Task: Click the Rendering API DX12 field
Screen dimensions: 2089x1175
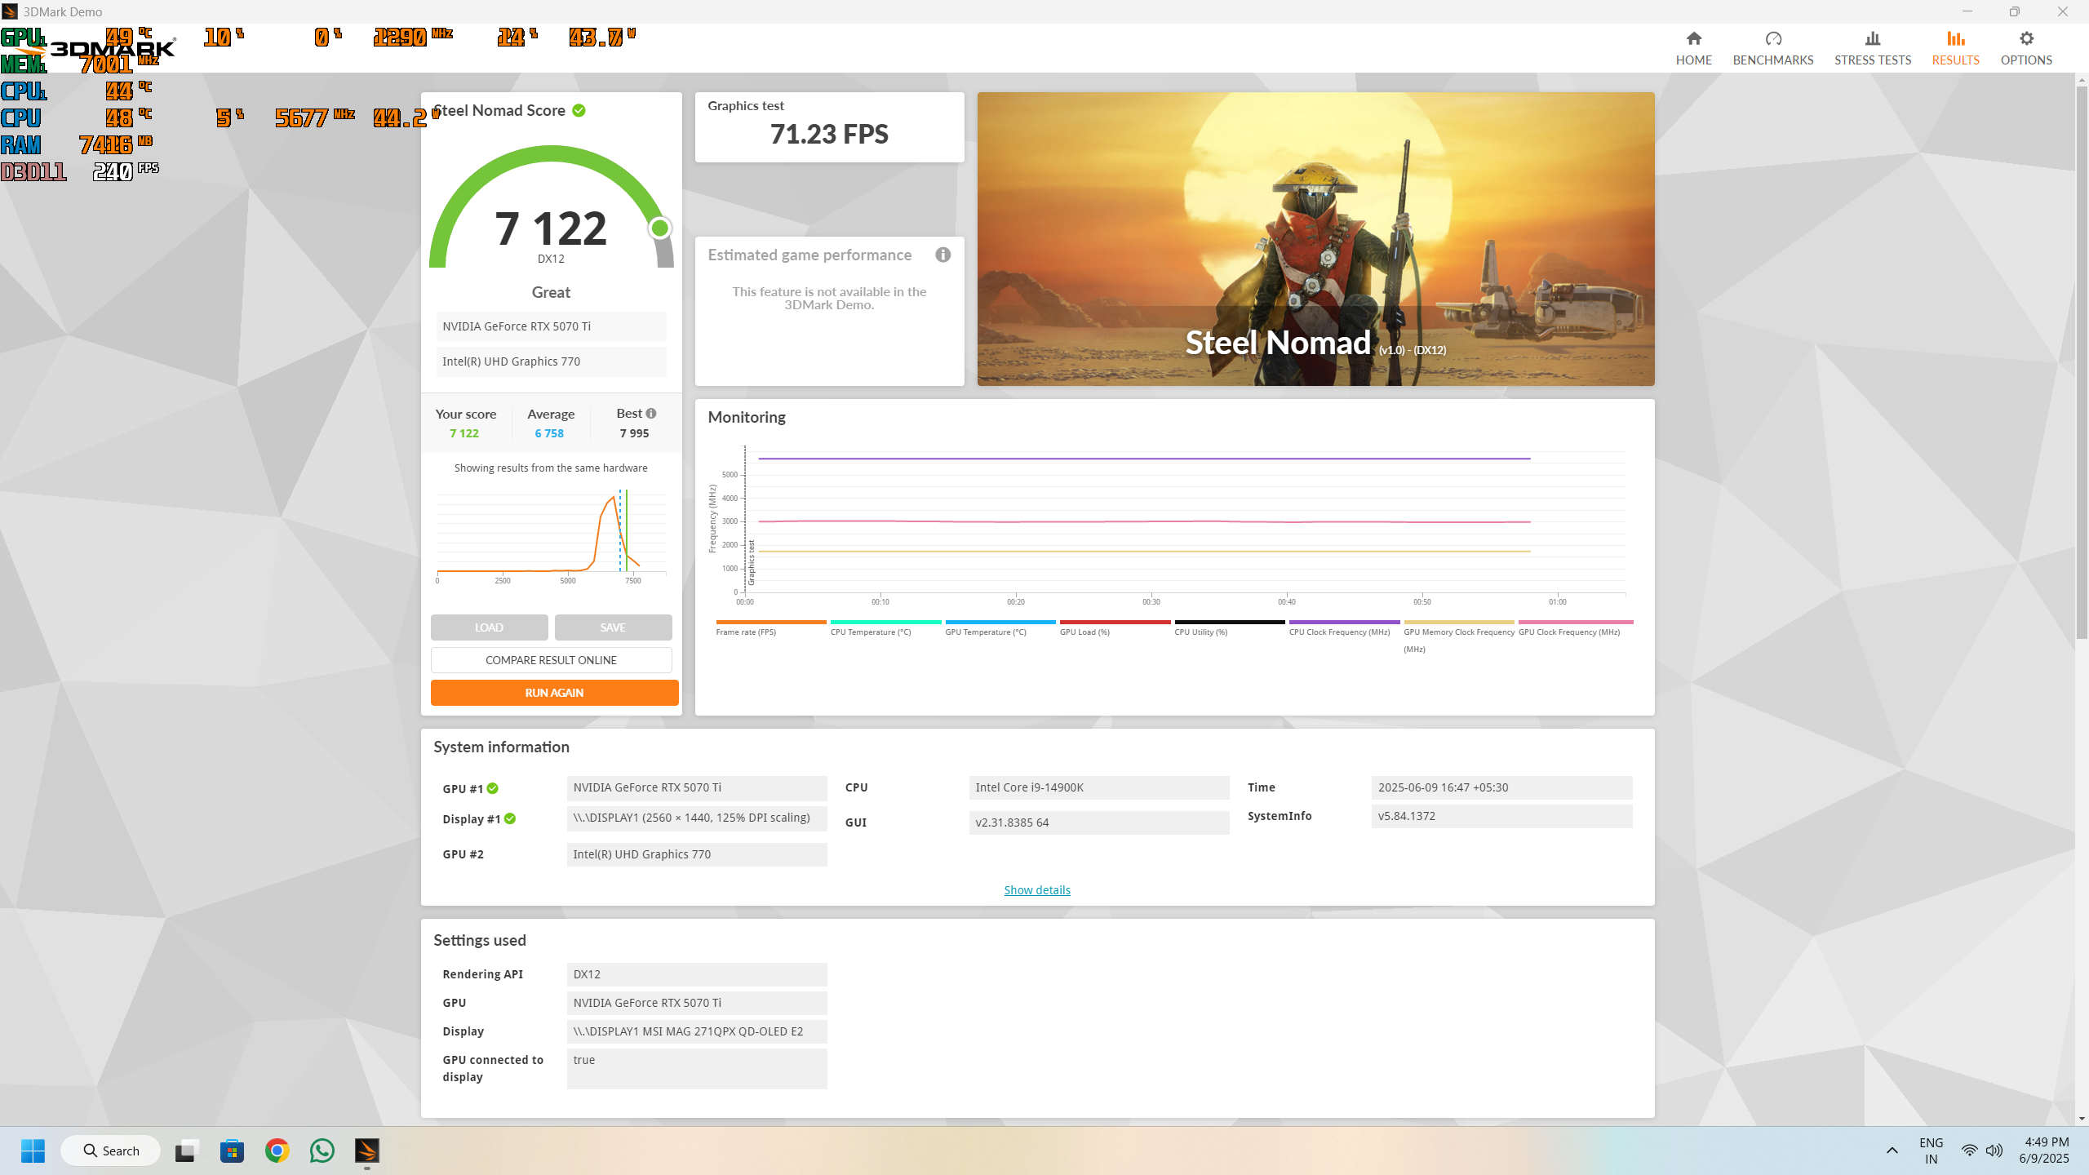Action: click(x=696, y=974)
